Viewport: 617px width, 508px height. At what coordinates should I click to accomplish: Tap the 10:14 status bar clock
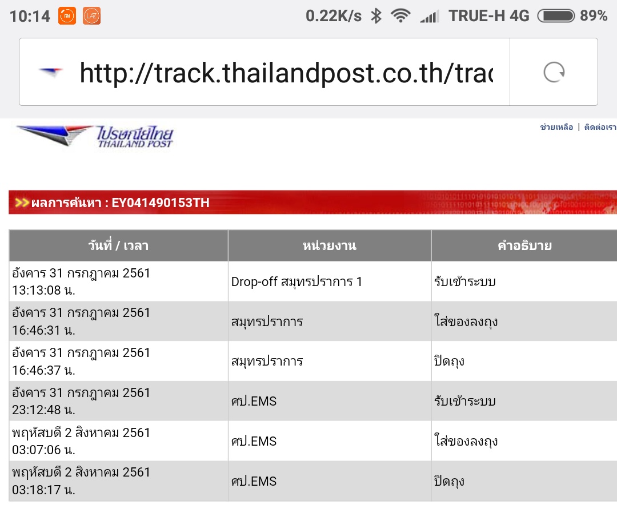(30, 16)
